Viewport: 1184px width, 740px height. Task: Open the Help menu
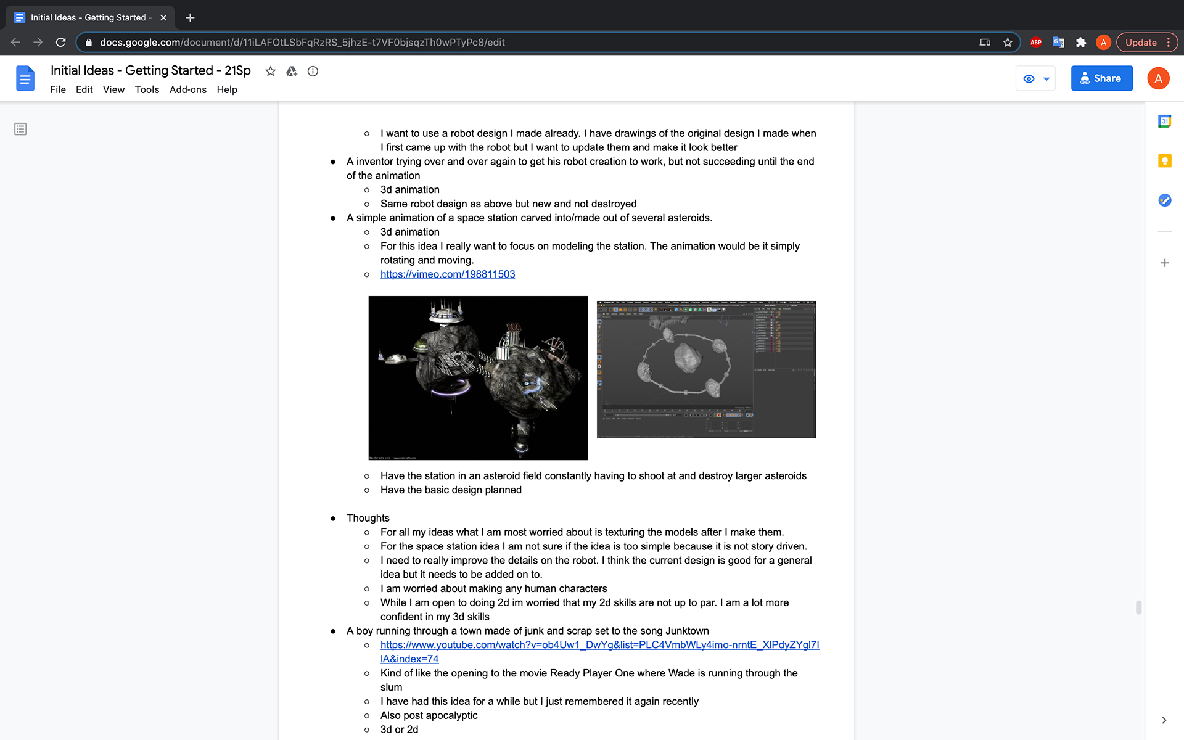(227, 89)
